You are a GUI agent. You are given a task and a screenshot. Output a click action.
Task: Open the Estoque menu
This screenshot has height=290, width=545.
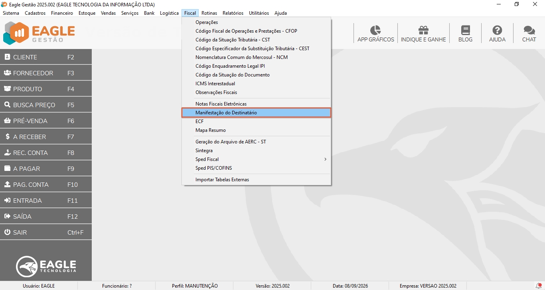[87, 13]
